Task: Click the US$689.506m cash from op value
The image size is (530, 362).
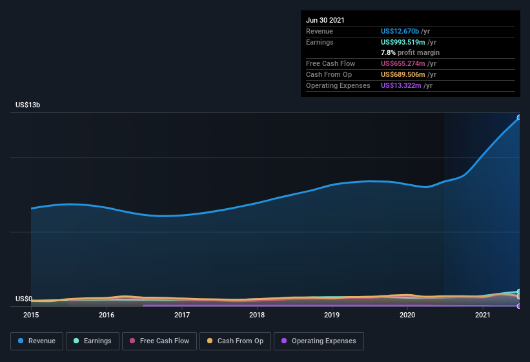Action: [403, 74]
